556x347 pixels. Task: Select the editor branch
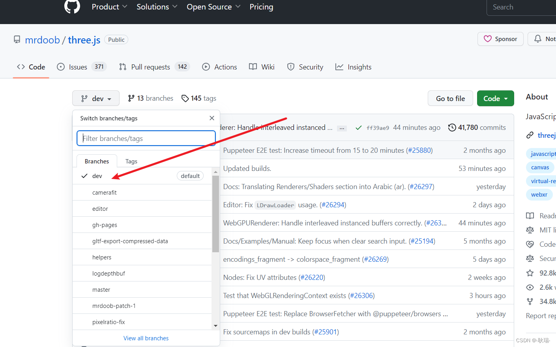click(x=142, y=208)
